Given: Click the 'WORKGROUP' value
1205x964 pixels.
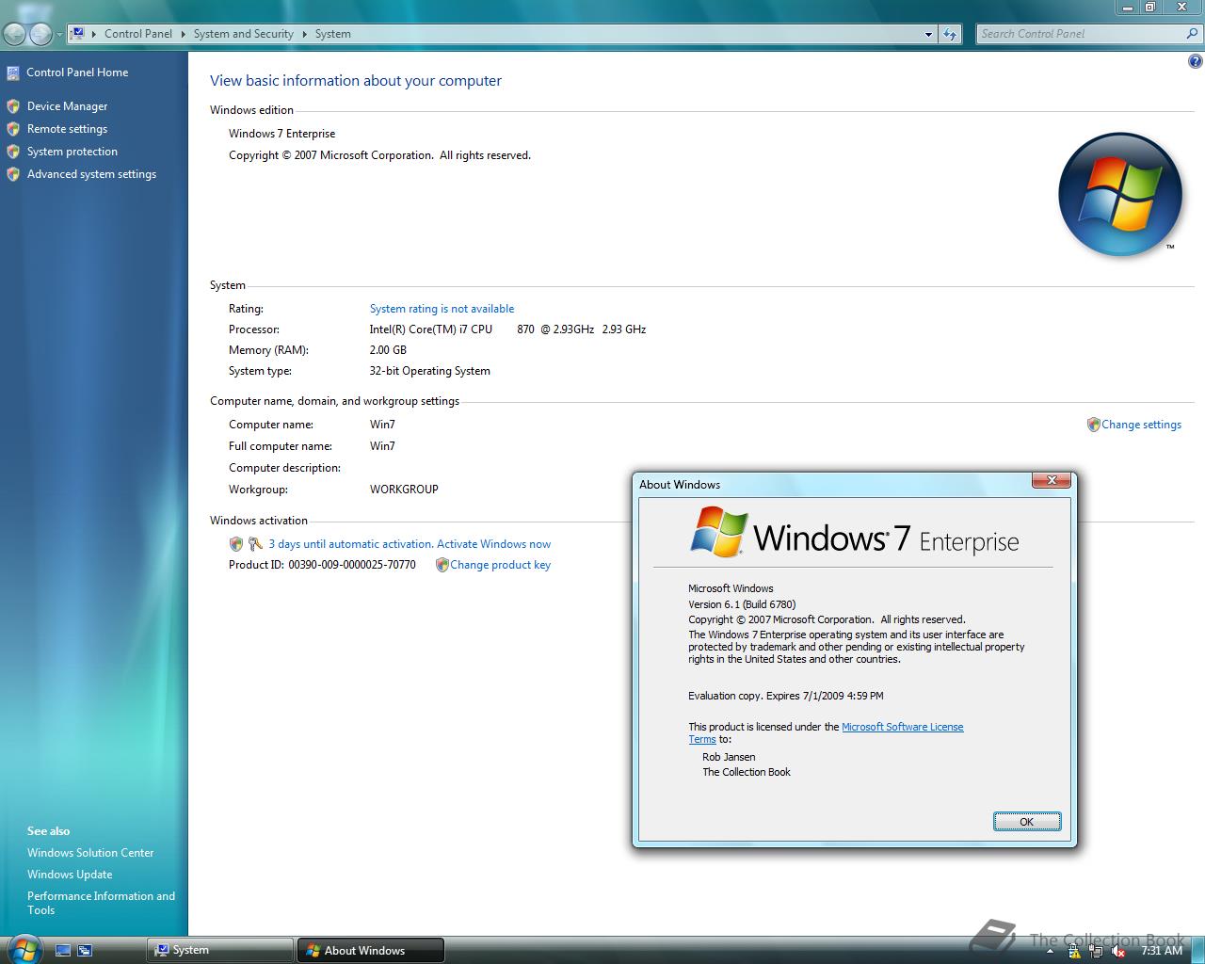Looking at the screenshot, I should [404, 490].
